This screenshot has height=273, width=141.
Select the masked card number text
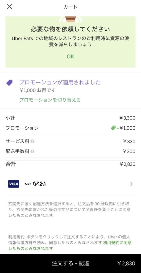[35, 184]
